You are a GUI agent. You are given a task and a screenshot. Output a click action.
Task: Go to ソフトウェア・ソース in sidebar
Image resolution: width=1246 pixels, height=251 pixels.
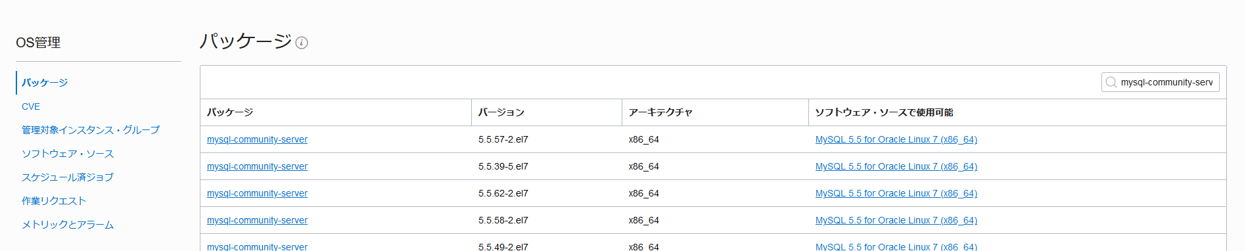point(68,154)
